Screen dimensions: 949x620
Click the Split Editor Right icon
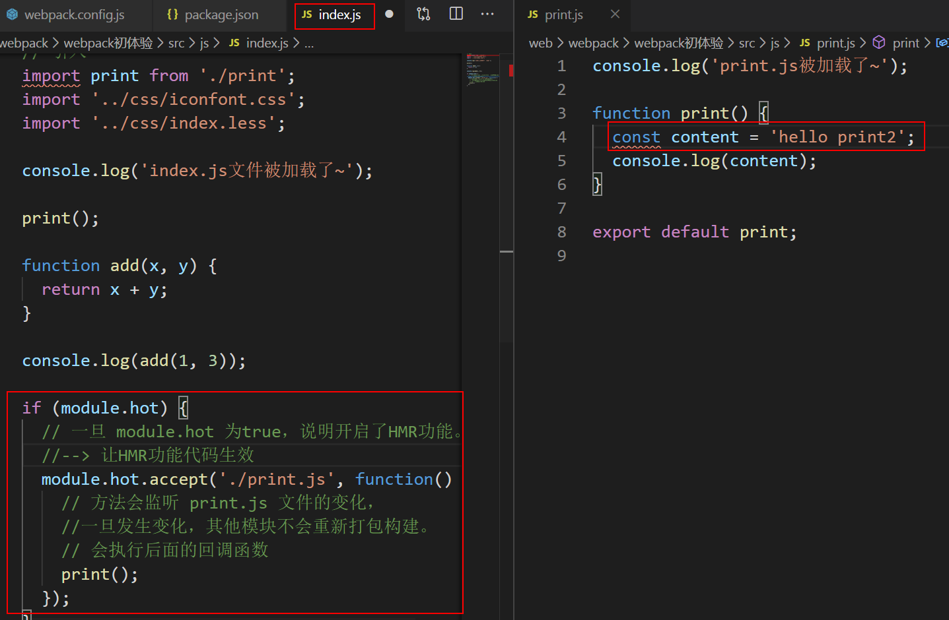pos(456,14)
